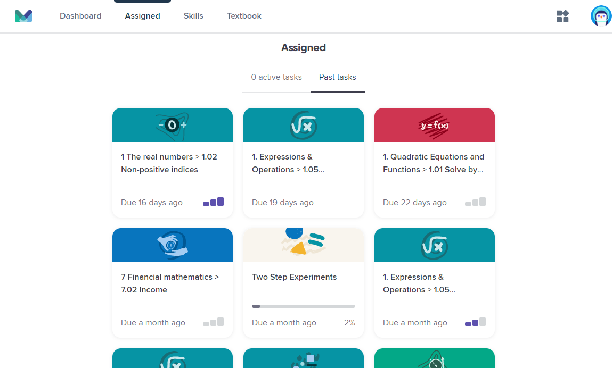
Task: Select the Assigned navigation item
Action: [x=142, y=16]
